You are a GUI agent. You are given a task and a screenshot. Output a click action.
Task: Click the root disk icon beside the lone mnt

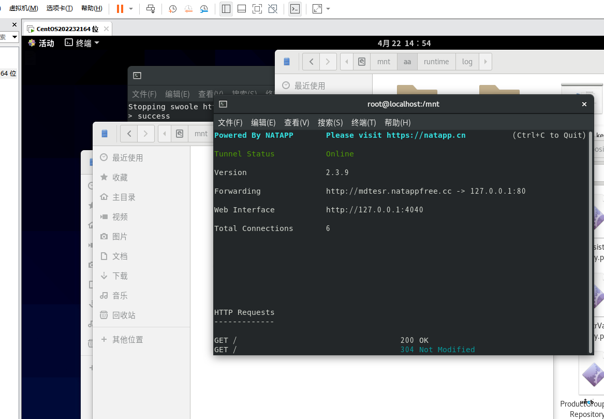click(x=180, y=134)
